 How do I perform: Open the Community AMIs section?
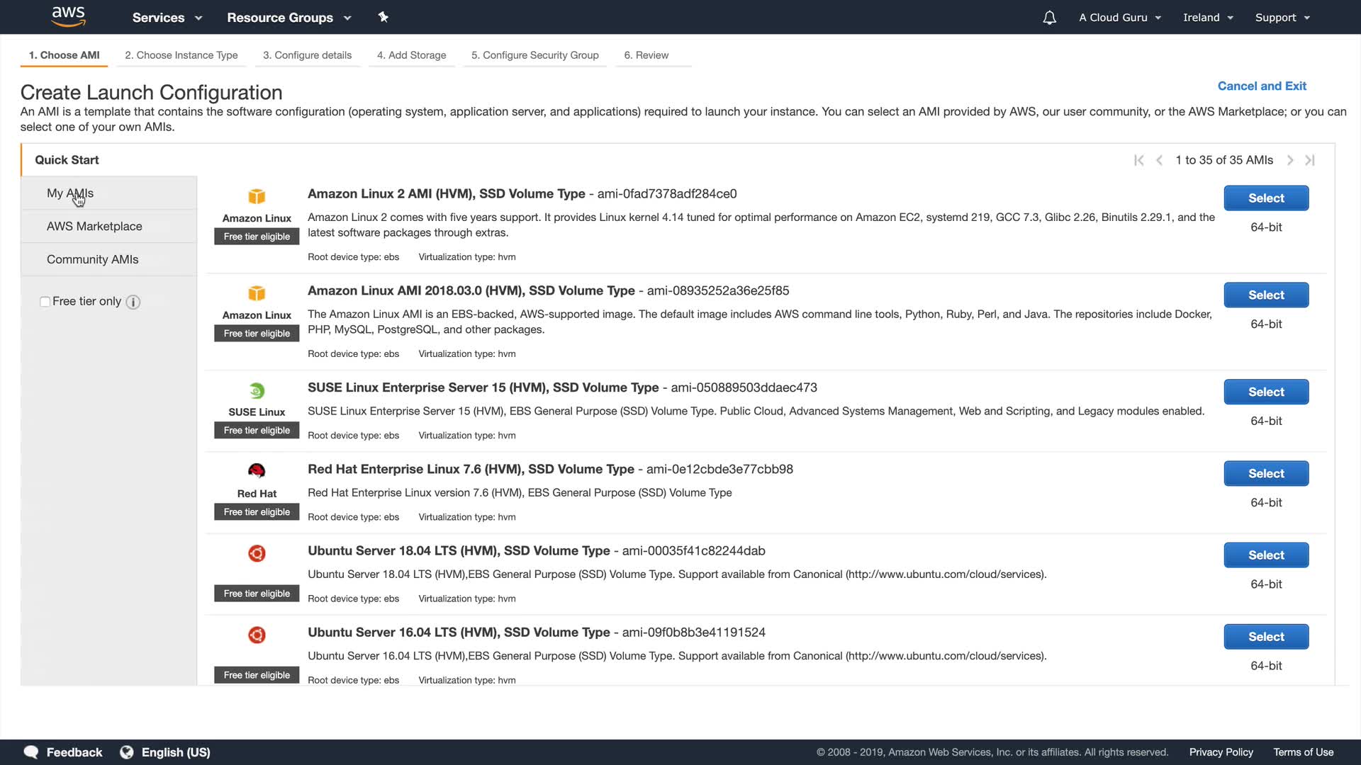click(x=93, y=259)
